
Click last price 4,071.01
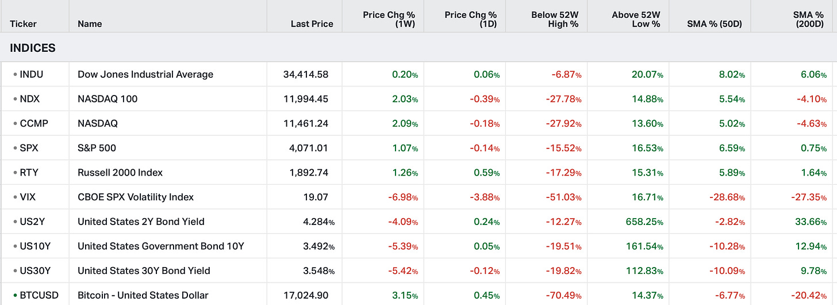[x=309, y=148]
